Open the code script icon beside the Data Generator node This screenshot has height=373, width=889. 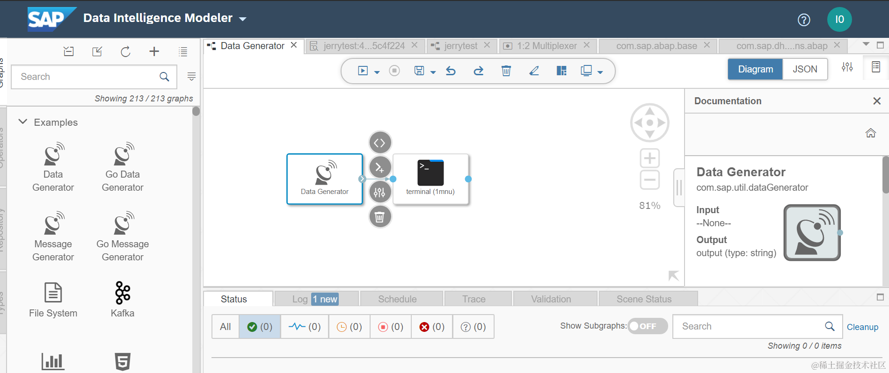[x=380, y=143]
